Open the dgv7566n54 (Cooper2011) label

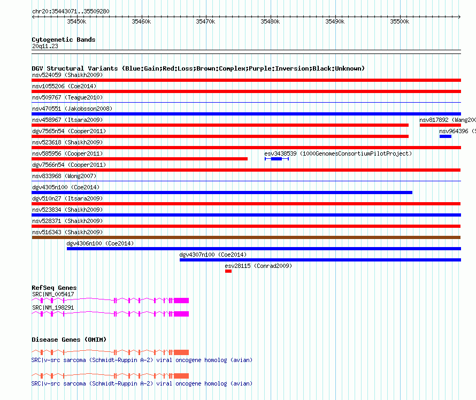[x=69, y=165]
